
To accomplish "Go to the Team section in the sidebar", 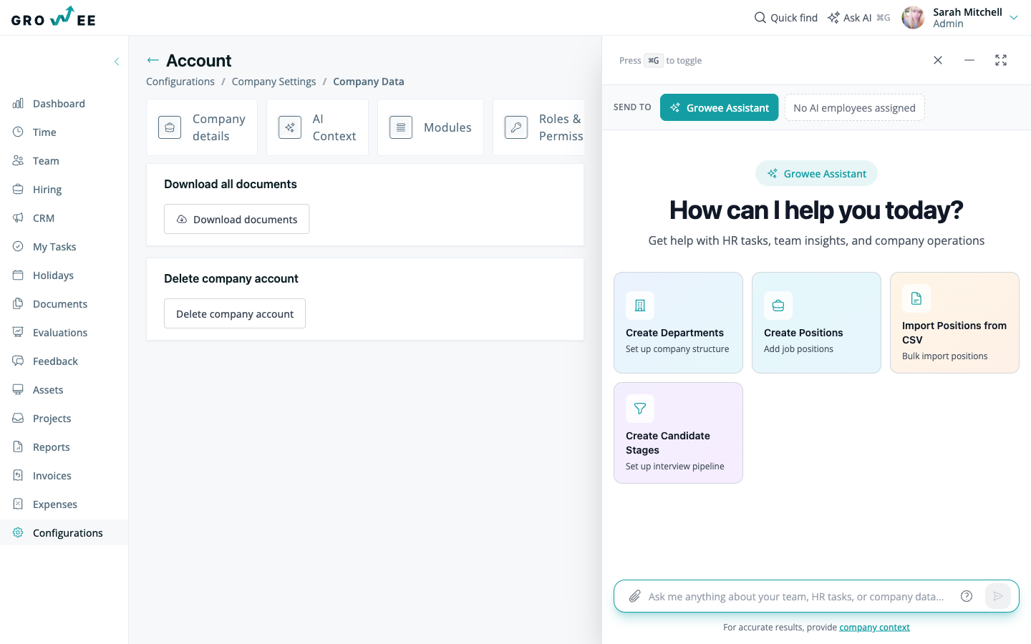I will tap(46, 161).
